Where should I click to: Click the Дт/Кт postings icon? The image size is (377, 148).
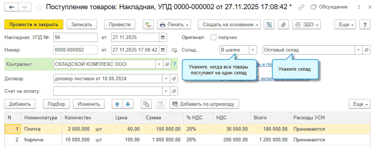tap(148, 25)
